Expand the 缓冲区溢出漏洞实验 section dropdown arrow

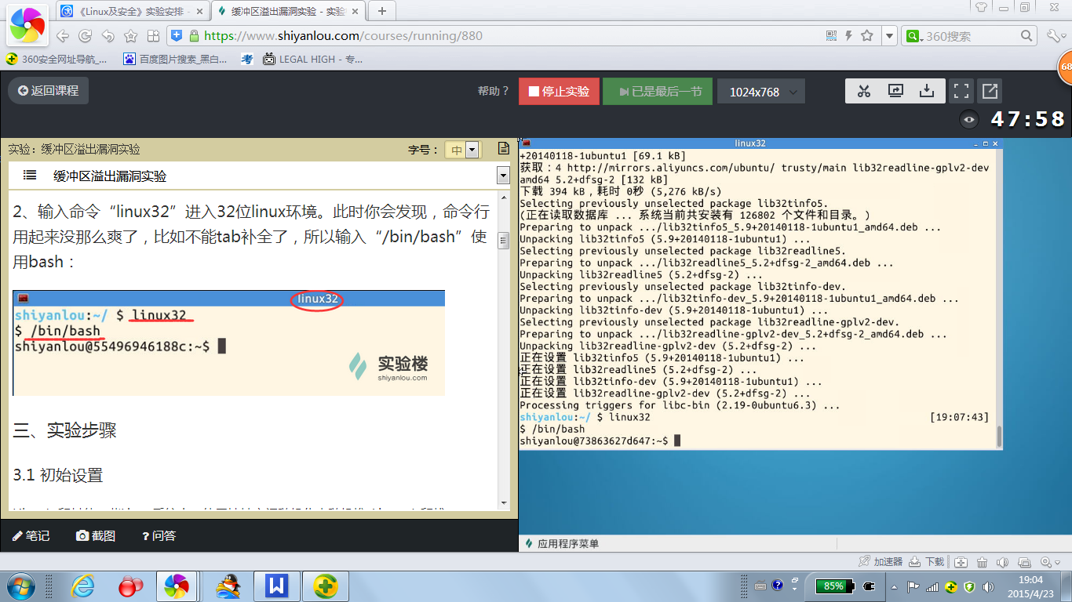503,176
